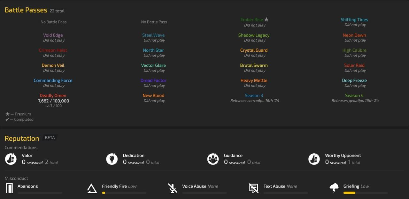Click the 22 total count label
The image size is (409, 199).
click(57, 11)
